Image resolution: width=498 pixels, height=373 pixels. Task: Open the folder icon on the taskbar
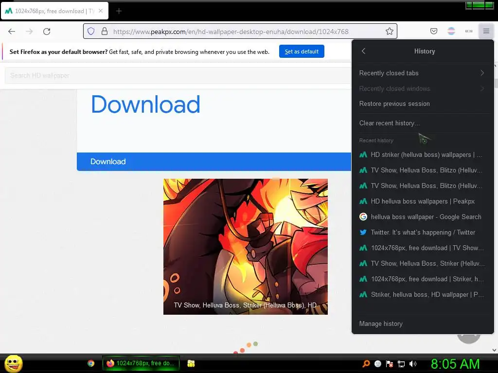(191, 363)
